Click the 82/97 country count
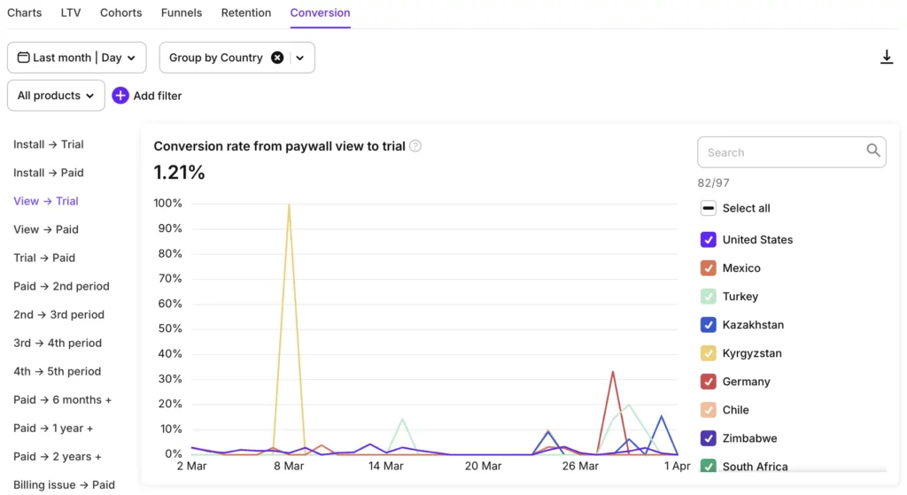Image resolution: width=907 pixels, height=495 pixels. coord(713,183)
